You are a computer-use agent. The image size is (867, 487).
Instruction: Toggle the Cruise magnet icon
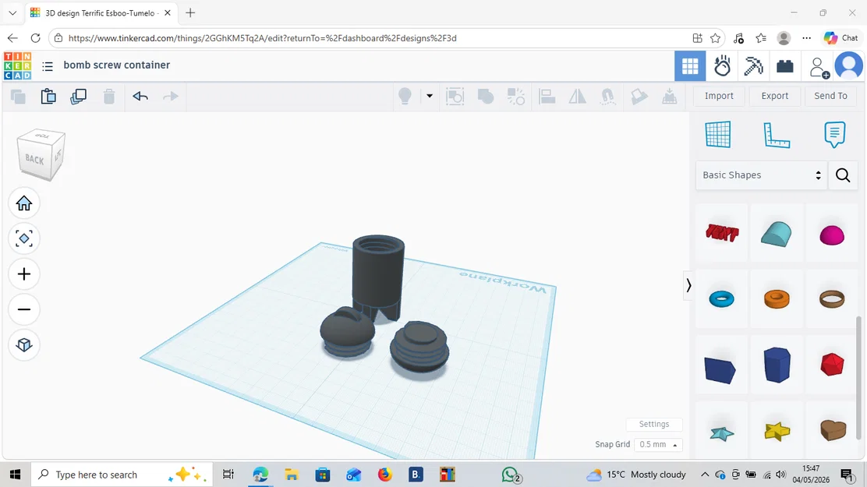(x=607, y=96)
